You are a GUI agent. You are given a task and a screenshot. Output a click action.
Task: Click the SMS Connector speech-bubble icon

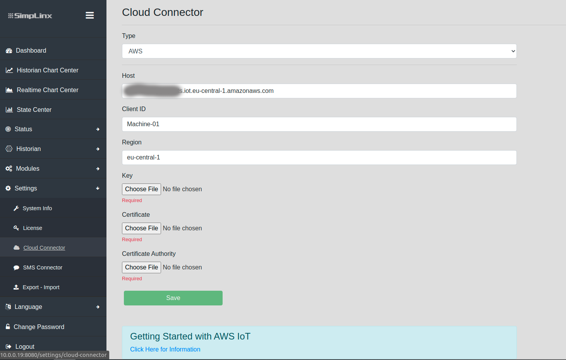16,267
